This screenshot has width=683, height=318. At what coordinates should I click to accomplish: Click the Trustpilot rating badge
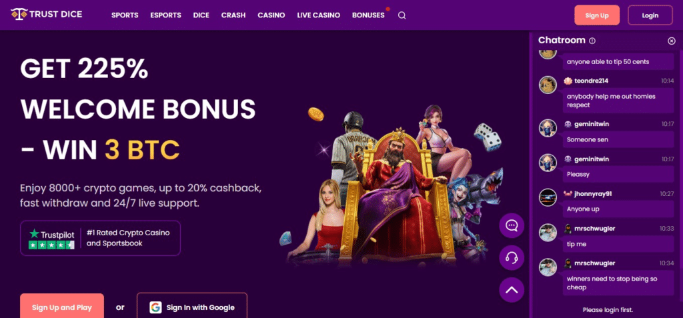(x=100, y=238)
